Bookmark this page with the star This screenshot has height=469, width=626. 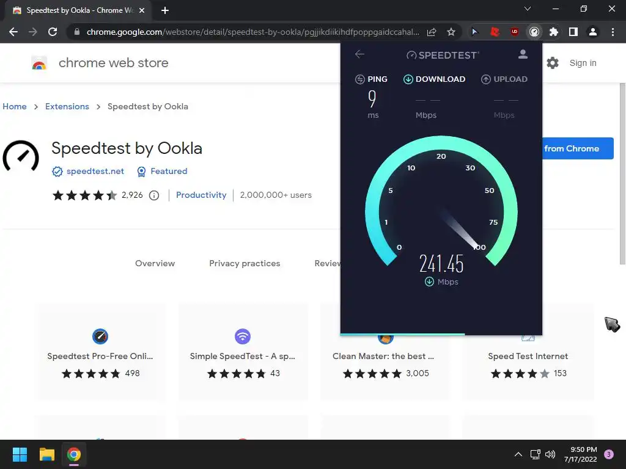[451, 32]
